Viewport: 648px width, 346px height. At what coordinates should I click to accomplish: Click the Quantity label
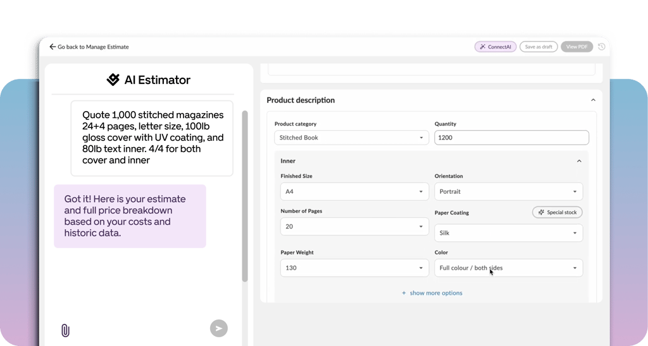pos(445,124)
